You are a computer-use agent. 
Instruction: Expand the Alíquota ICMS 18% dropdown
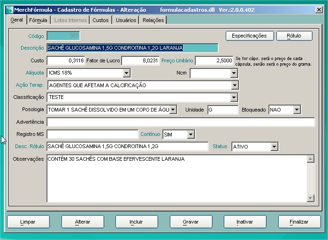(126, 73)
